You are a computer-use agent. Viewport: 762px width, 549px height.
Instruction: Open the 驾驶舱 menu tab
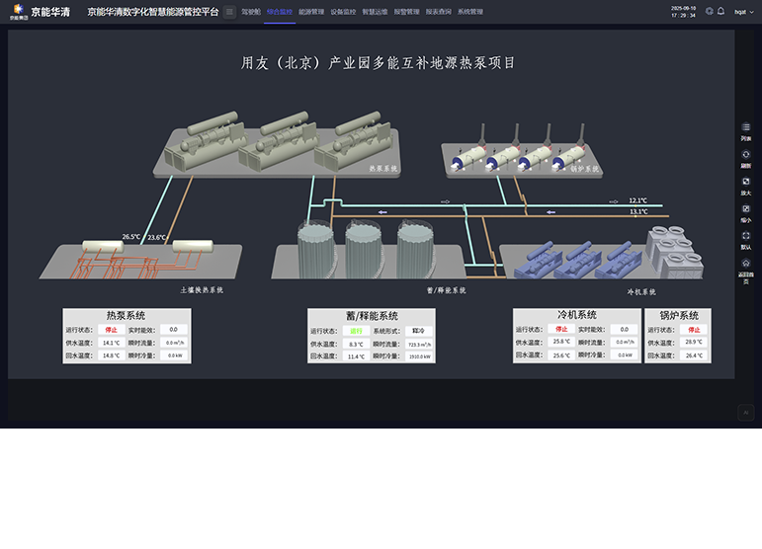pyautogui.click(x=251, y=12)
